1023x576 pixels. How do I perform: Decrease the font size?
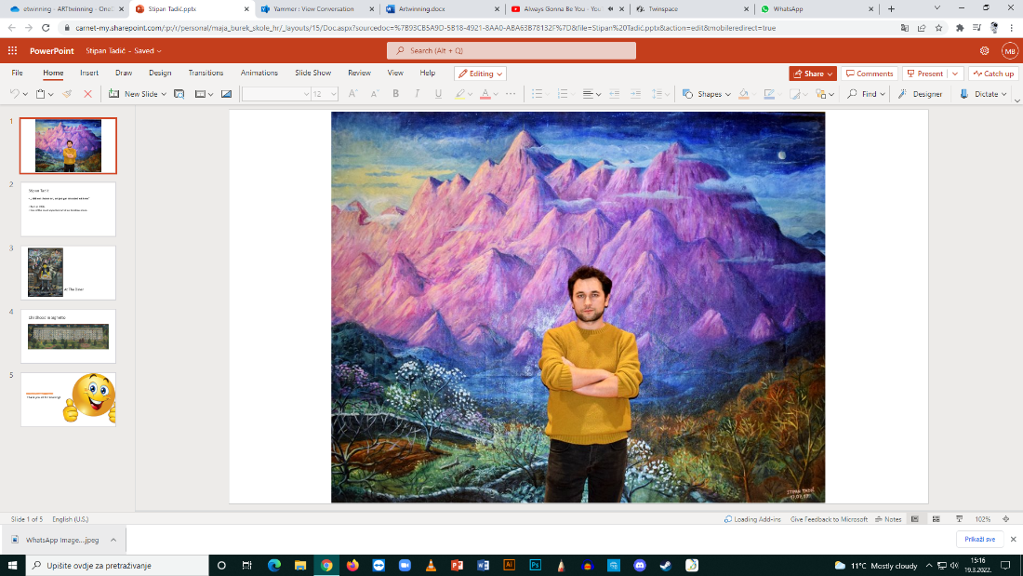tap(375, 94)
